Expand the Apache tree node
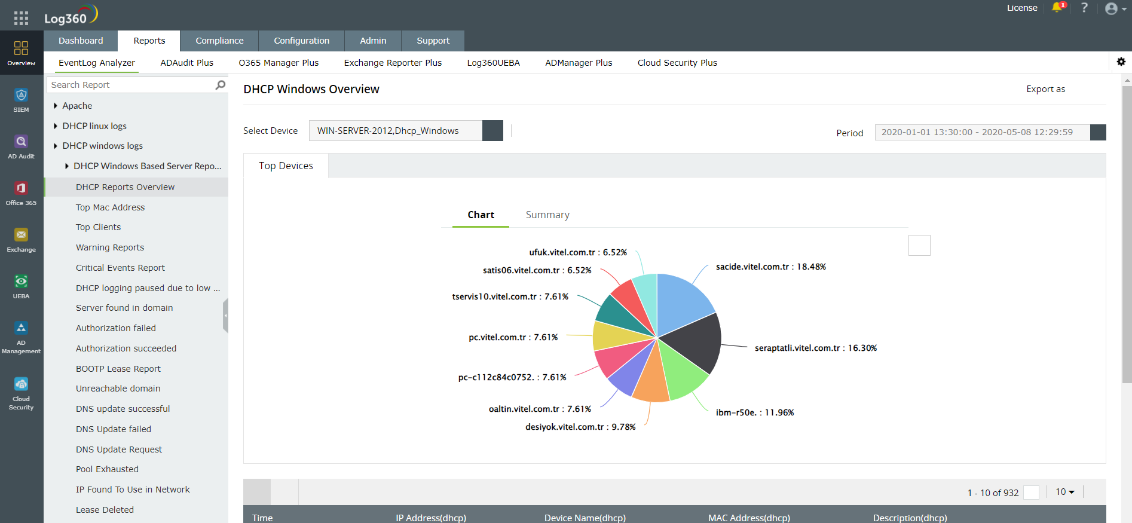1132x523 pixels. click(56, 106)
